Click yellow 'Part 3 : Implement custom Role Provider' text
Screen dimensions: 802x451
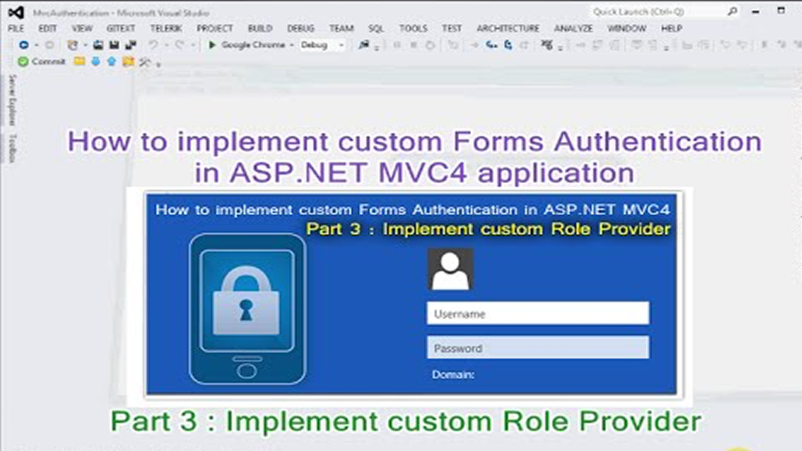tap(489, 229)
